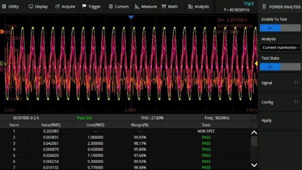The height and width of the screenshot is (170, 302).
Task: Click the harmonics table scrollbar thumb
Action: (x=254, y=141)
